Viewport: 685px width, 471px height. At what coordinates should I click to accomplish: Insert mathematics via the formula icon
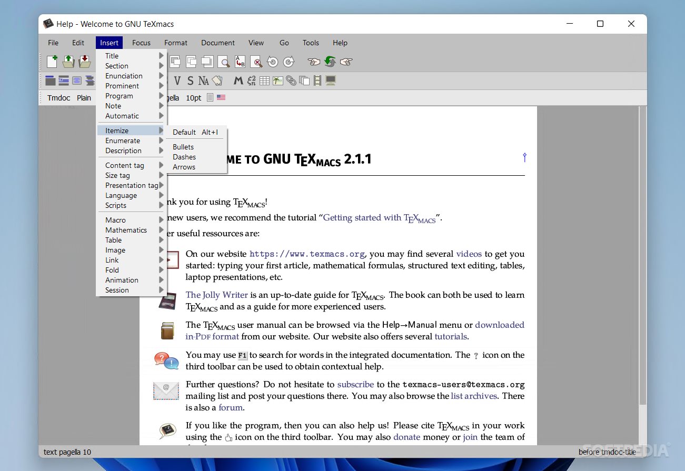coord(252,81)
